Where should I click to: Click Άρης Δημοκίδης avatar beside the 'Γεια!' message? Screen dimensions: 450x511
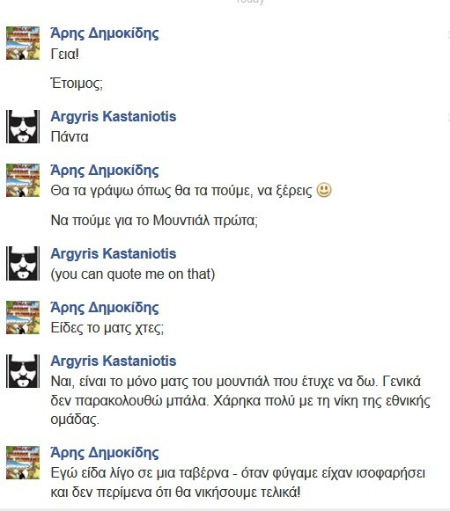(23, 43)
